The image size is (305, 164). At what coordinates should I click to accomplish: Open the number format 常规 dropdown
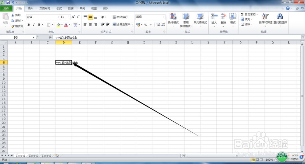[x=163, y=17]
